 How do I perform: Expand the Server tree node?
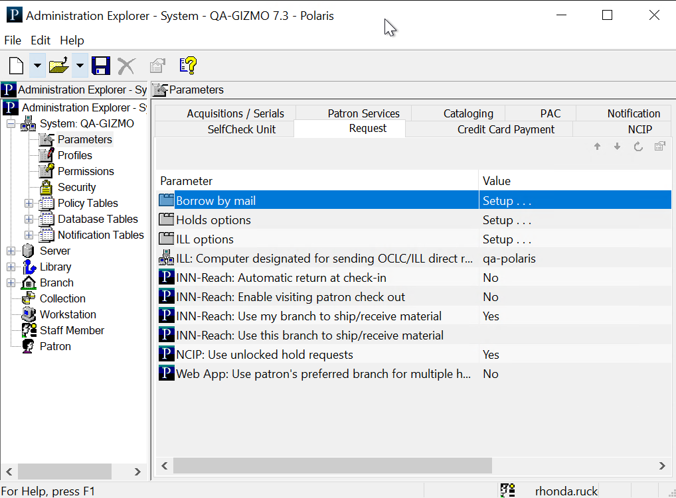coord(11,251)
